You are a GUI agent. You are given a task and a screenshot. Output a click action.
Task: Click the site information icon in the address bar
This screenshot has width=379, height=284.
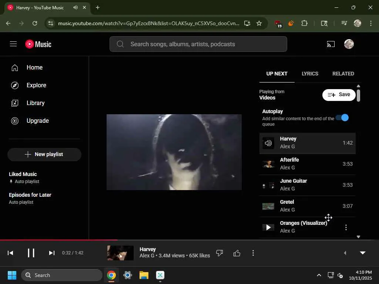point(50,23)
